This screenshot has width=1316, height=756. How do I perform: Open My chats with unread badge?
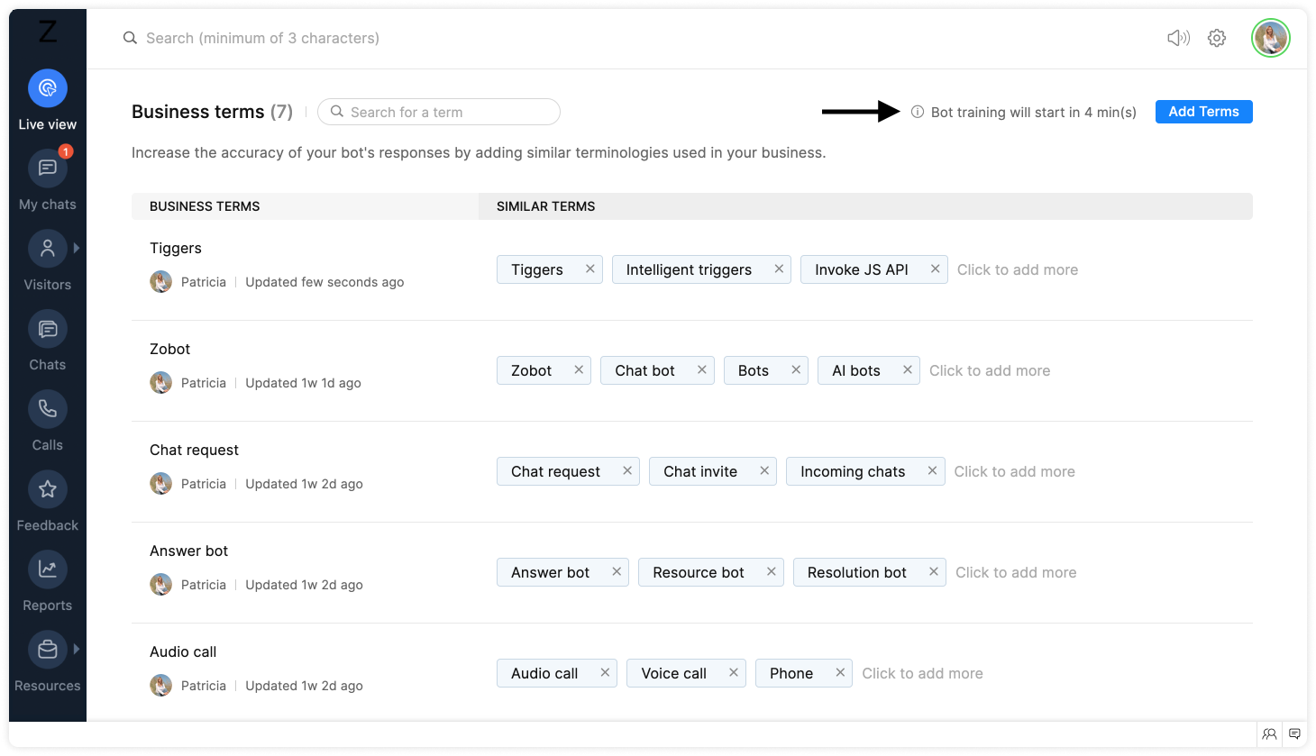pos(48,169)
